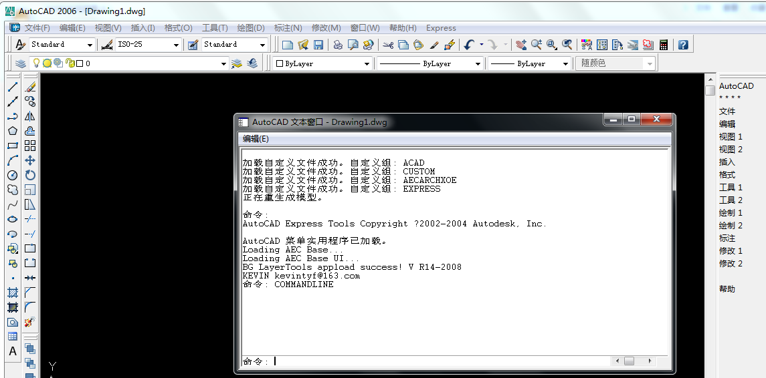Image resolution: width=766 pixels, height=378 pixels.
Task: Select the Multiline Text tool
Action: (x=13, y=351)
